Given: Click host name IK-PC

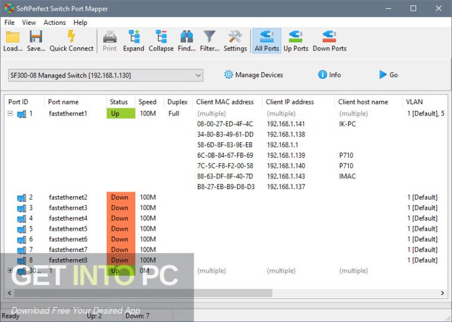Looking at the screenshot, I should click(347, 124).
